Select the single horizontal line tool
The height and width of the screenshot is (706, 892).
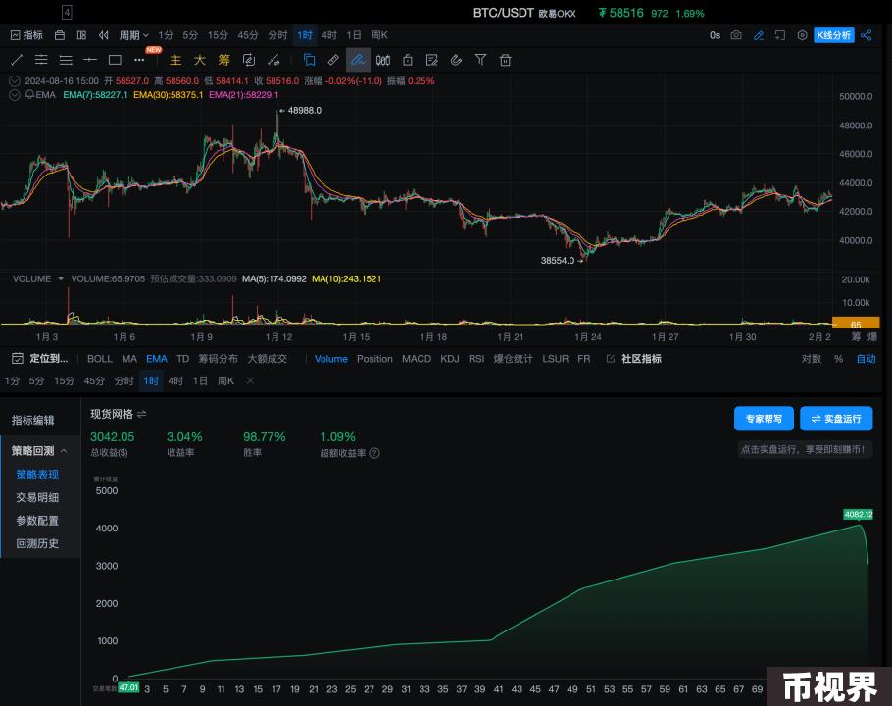90,60
